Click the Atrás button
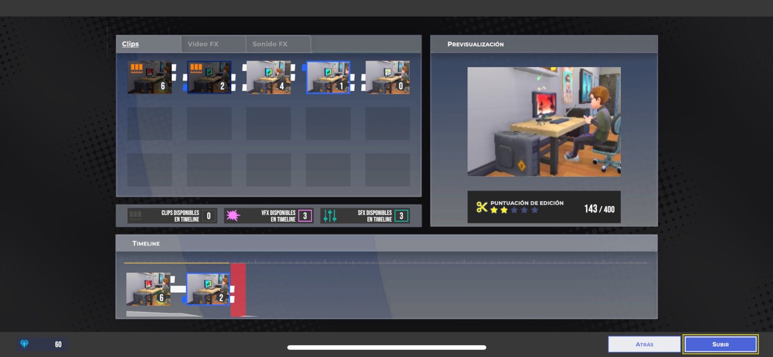Image resolution: width=773 pixels, height=357 pixels. [x=644, y=344]
